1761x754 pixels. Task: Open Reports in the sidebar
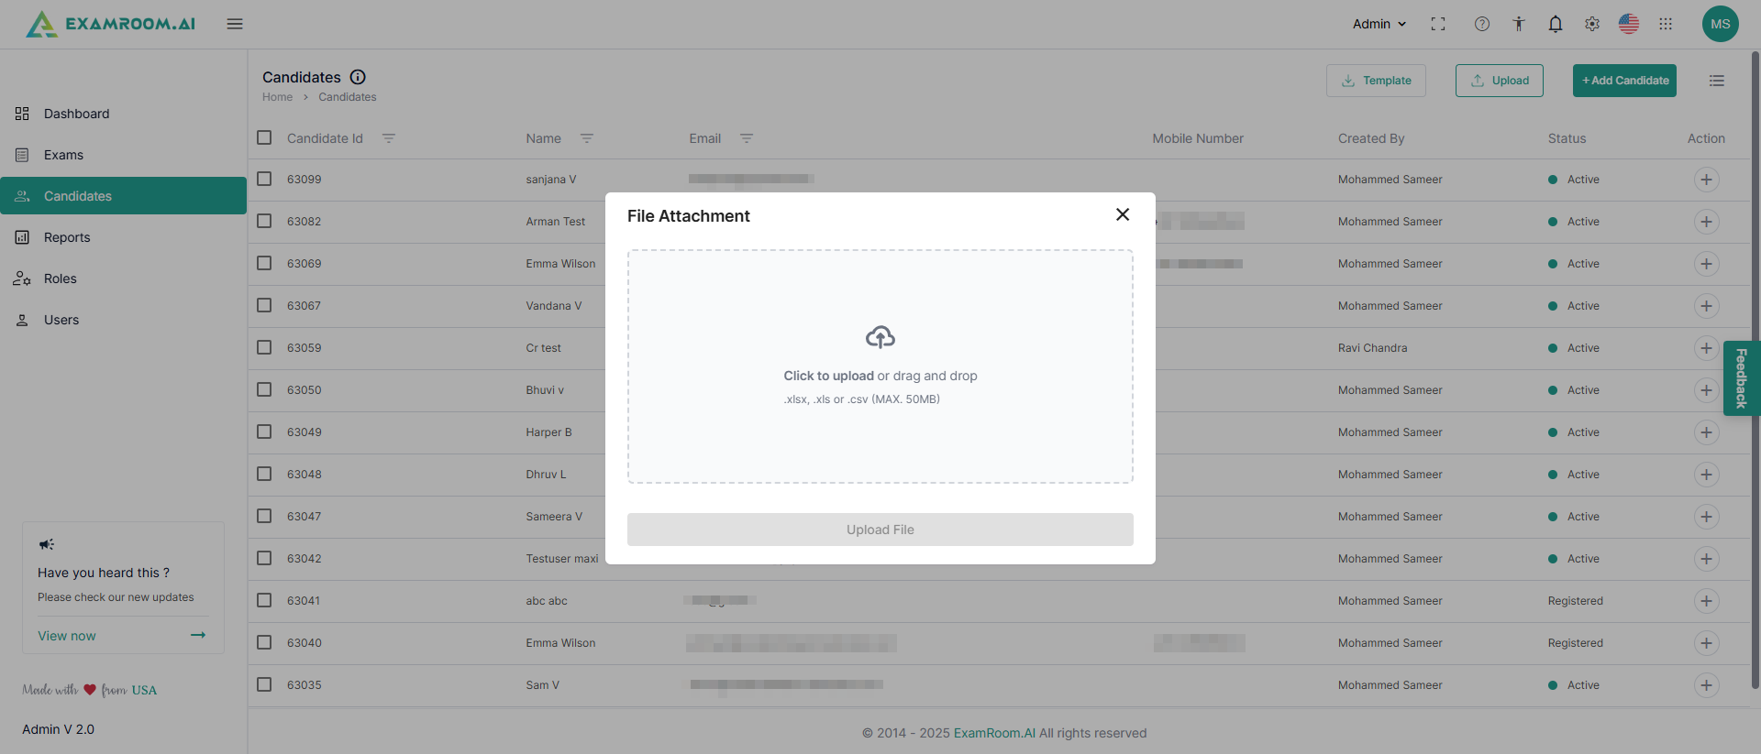67,237
